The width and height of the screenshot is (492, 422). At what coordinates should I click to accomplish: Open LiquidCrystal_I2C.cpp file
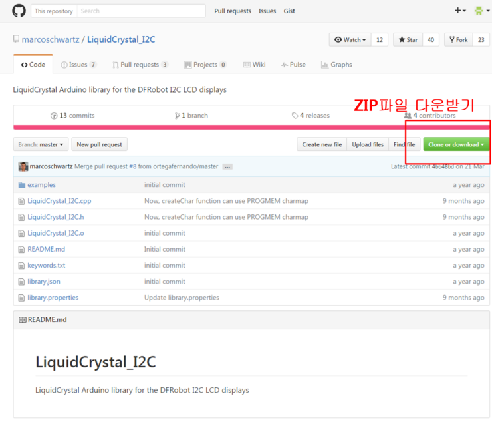(x=59, y=201)
